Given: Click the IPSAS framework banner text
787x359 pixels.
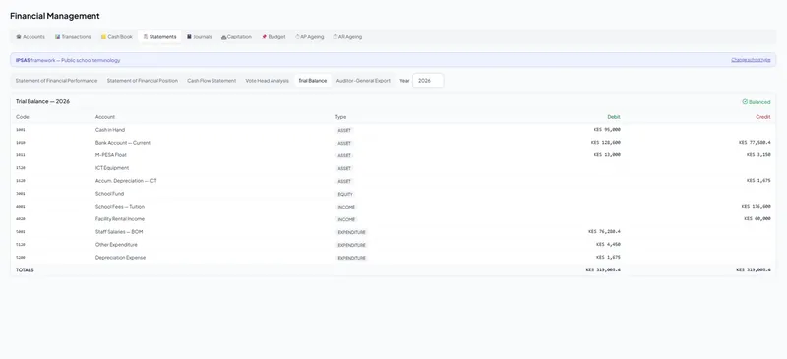Looking at the screenshot, I should [68, 60].
